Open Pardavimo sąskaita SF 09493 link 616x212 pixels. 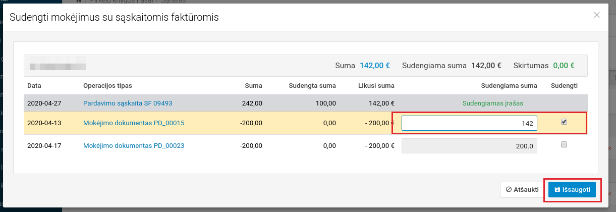(128, 103)
